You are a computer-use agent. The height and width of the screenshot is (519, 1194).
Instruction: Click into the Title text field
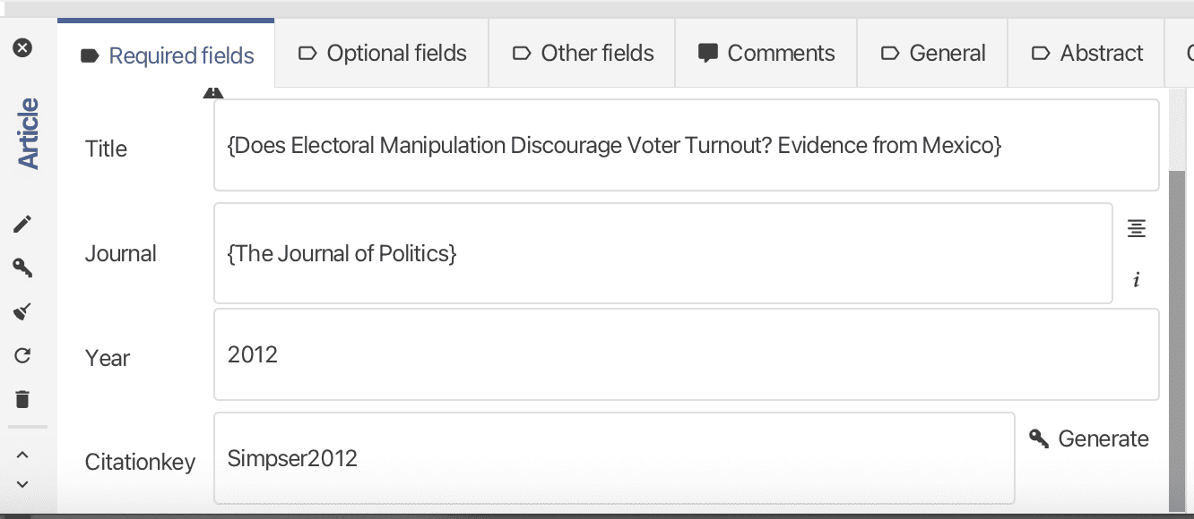[686, 145]
